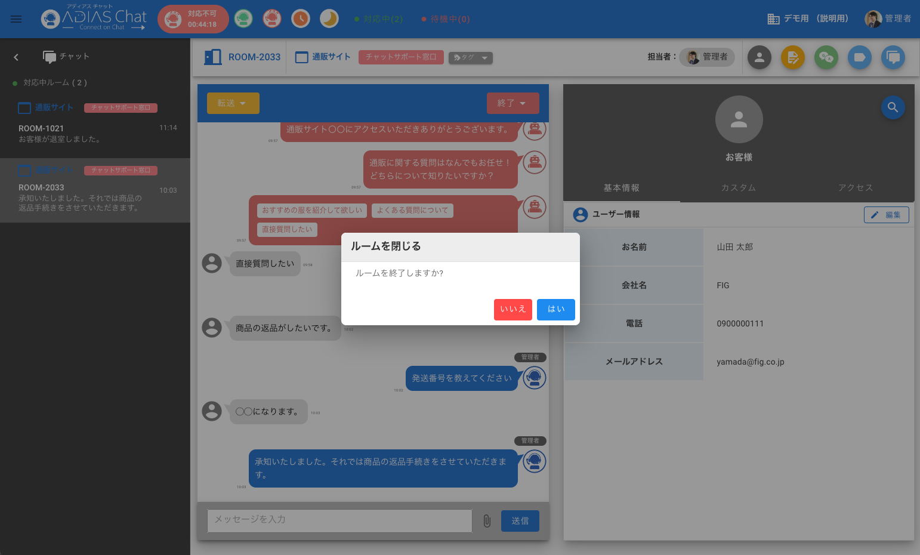Expand the 転送 dropdown
This screenshot has width=920, height=555.
pos(233,103)
